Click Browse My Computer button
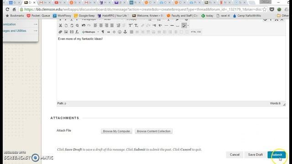 coord(117,131)
